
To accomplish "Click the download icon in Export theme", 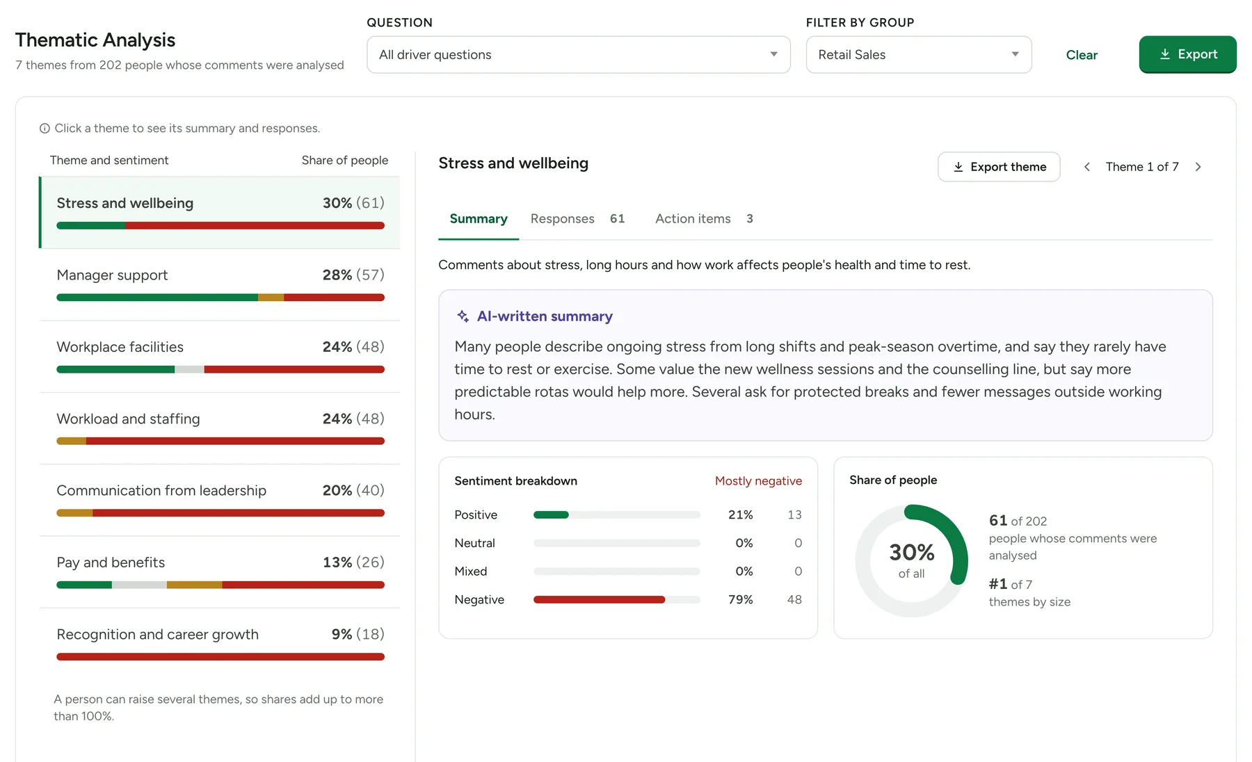I will [x=958, y=167].
